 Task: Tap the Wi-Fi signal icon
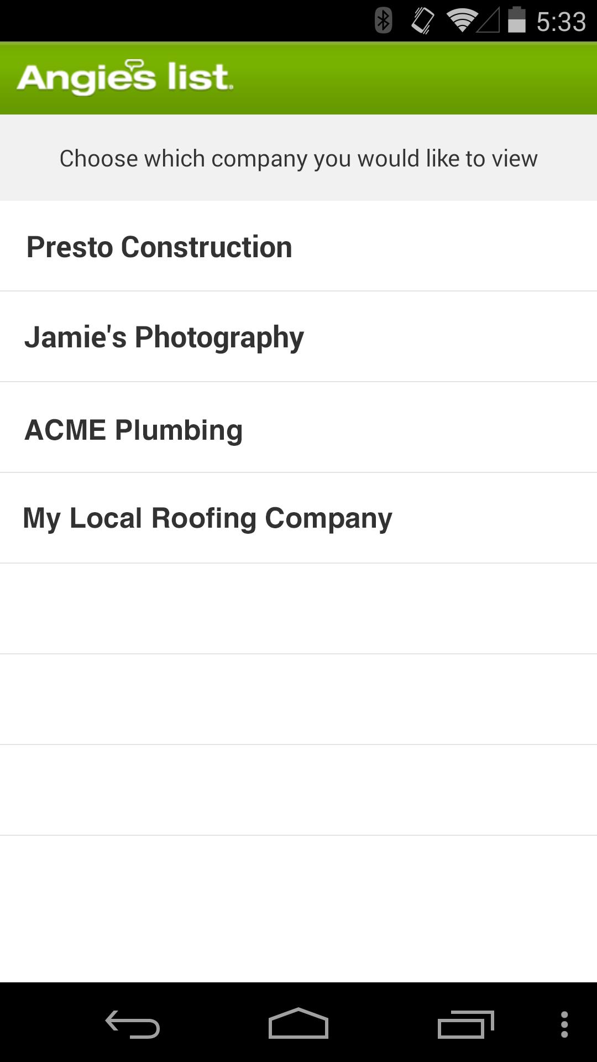tap(462, 21)
